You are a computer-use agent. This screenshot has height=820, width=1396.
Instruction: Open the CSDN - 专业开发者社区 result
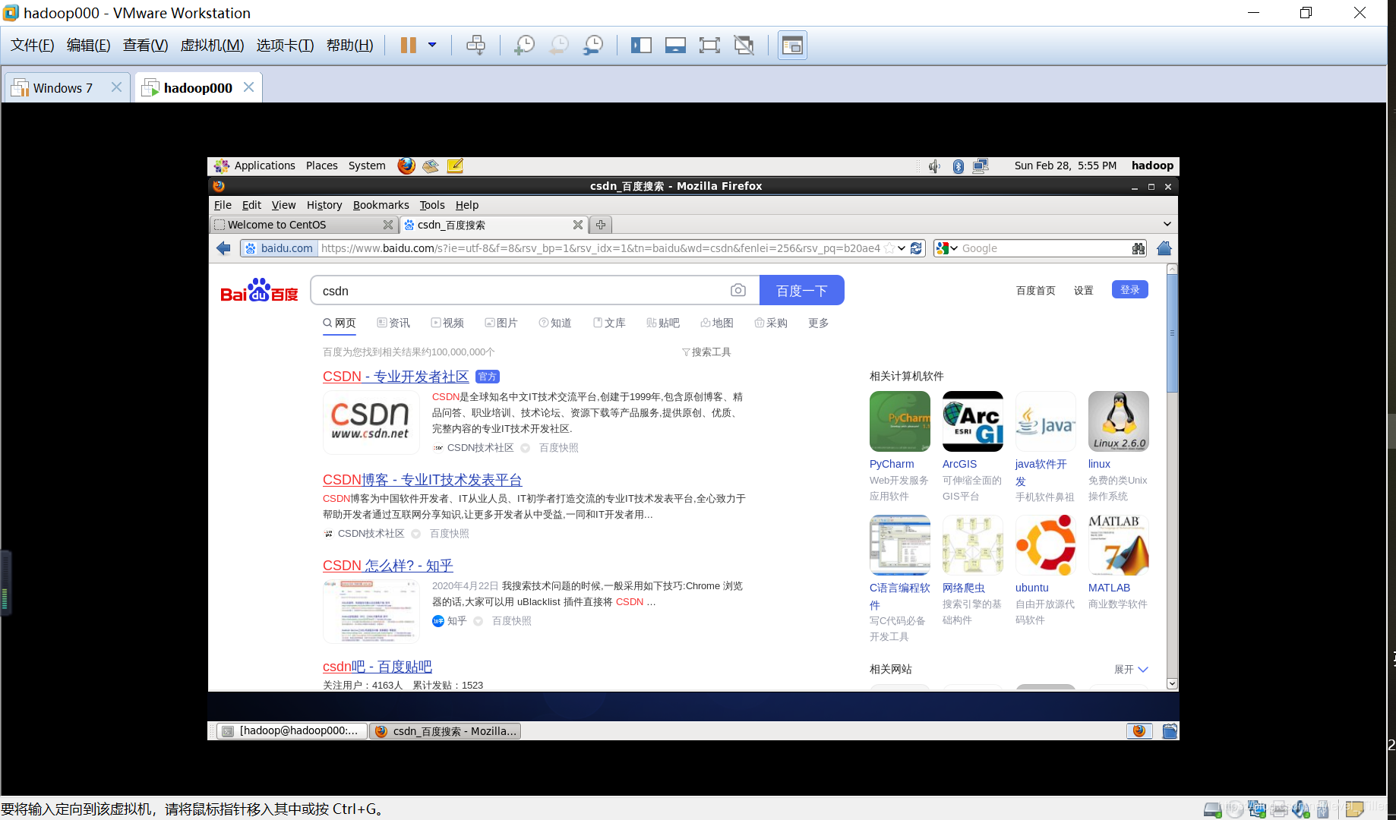coord(396,377)
